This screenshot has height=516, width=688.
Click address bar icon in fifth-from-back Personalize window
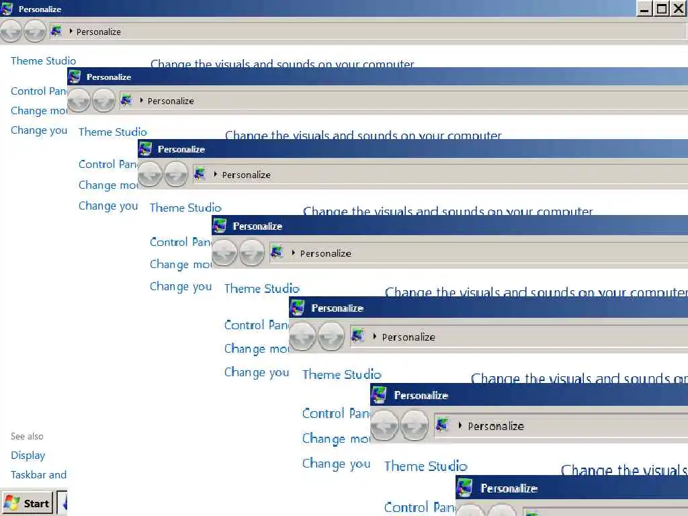point(358,336)
